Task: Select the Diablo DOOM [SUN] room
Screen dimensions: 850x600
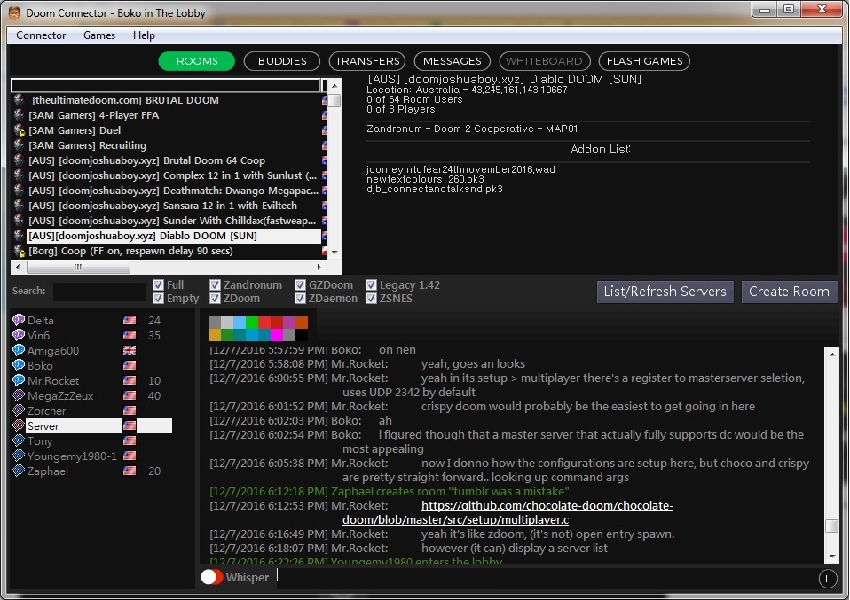Action: (174, 236)
